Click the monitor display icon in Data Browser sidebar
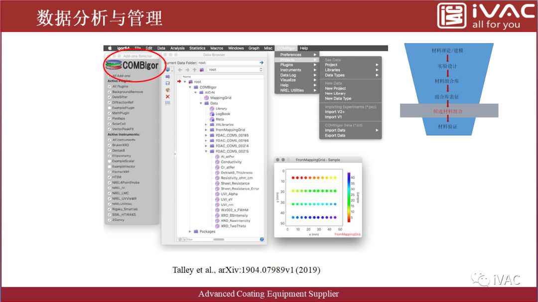538x302 pixels. point(168,70)
